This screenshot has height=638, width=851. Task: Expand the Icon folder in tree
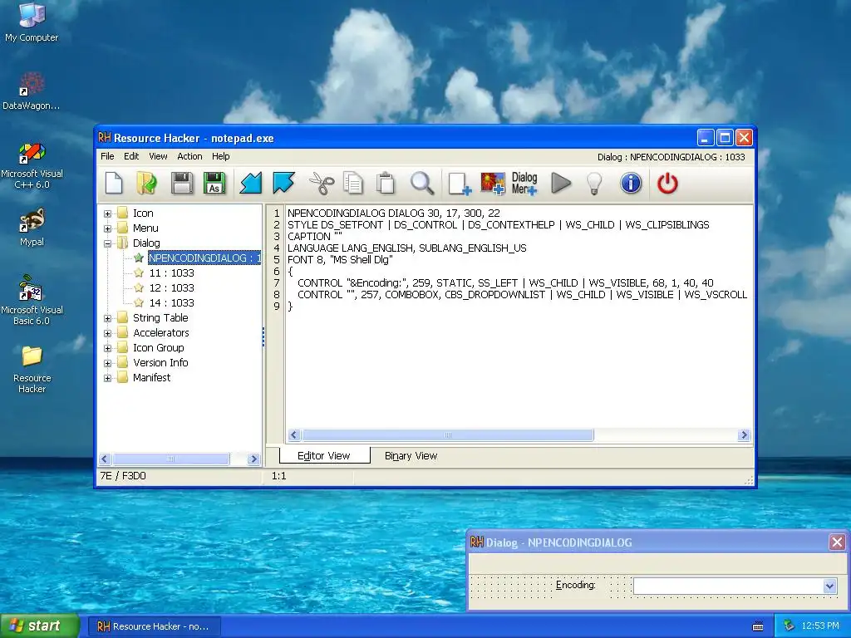click(x=107, y=213)
